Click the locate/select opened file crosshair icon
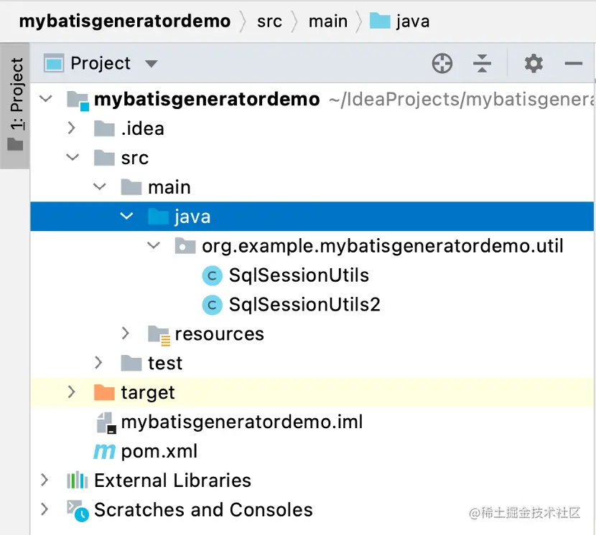596x535 pixels. pos(442,64)
